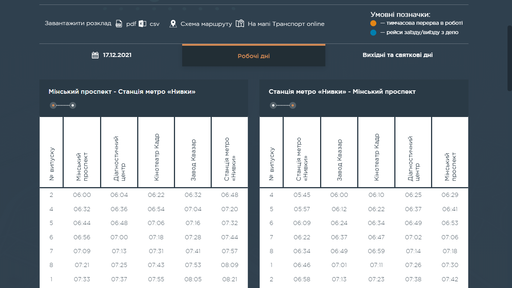Open Схема маршруту link
This screenshot has height=288, width=512.
(x=206, y=24)
